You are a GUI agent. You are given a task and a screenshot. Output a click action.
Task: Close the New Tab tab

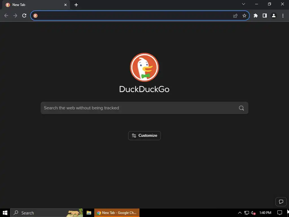point(65,5)
